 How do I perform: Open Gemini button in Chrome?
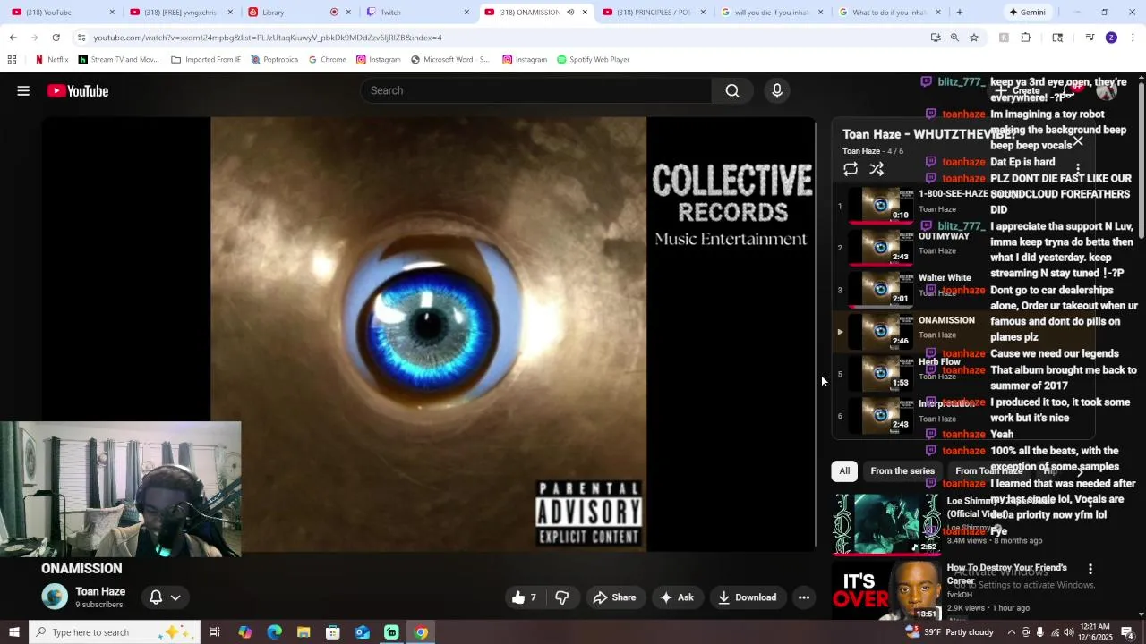coord(1027,13)
